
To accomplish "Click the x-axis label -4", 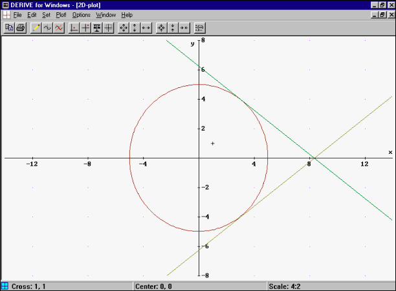I will 143,164.
